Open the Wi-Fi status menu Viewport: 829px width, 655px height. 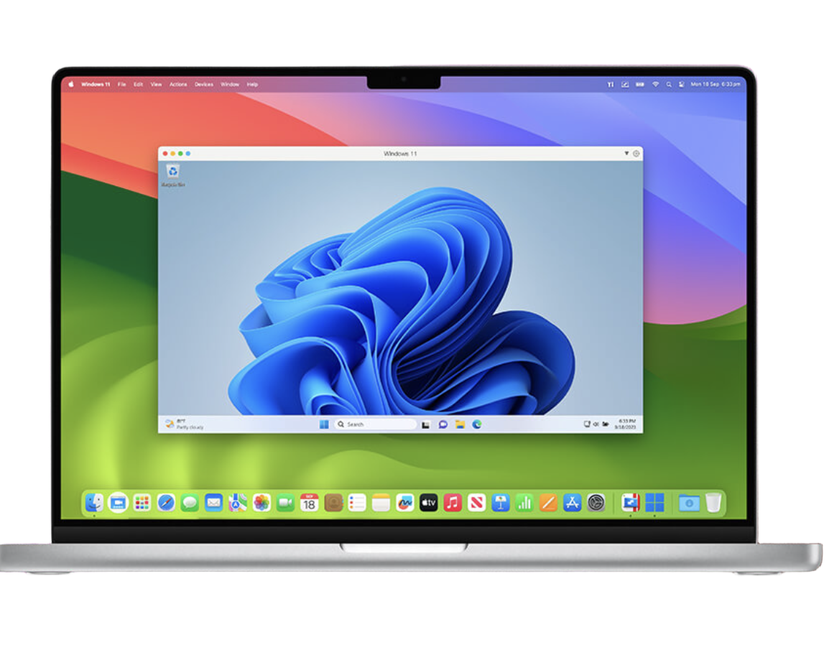[655, 84]
